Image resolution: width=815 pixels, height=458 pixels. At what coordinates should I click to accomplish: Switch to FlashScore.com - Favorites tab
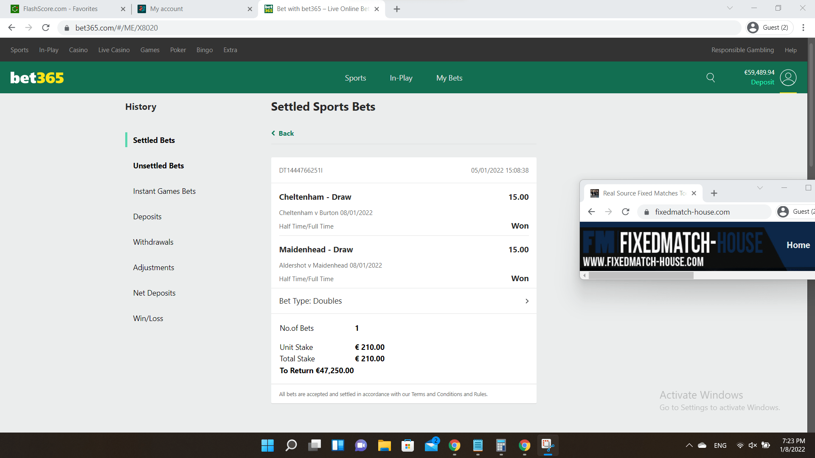point(60,9)
